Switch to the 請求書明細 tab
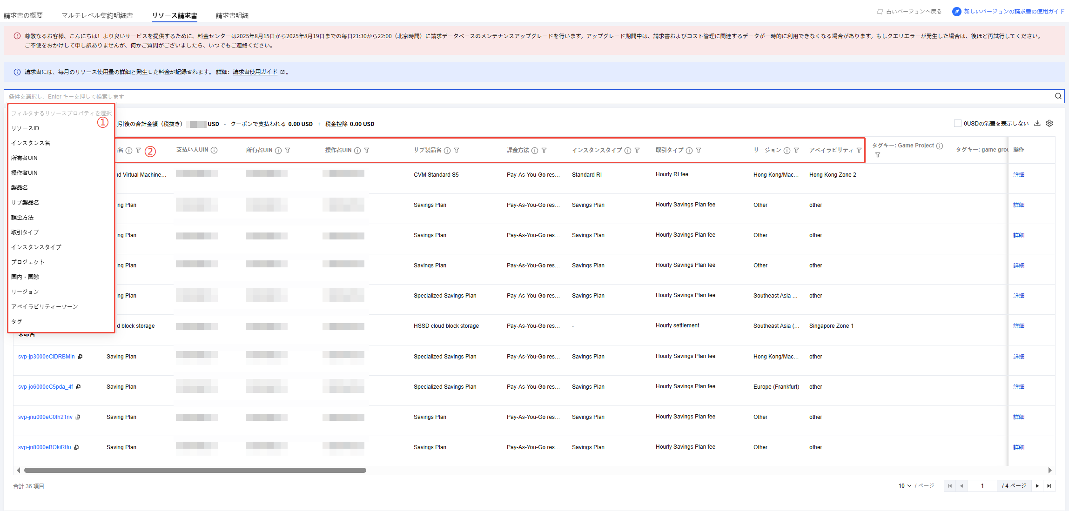The width and height of the screenshot is (1069, 511). [232, 16]
